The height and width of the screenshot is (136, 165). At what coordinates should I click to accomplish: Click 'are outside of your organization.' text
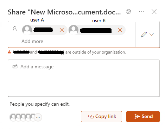(96, 52)
